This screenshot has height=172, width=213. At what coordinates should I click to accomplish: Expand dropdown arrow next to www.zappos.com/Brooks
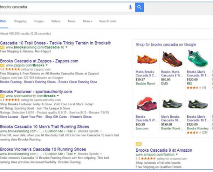[x=46, y=65]
